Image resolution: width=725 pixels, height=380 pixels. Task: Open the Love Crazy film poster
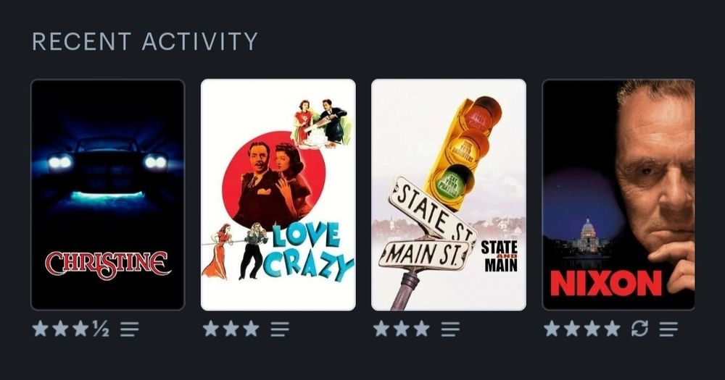[x=278, y=195]
